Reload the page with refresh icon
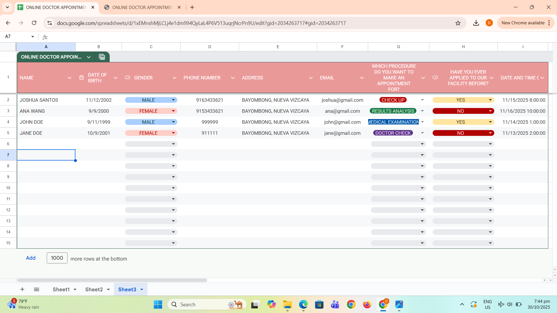Viewport: 557px width, 313px height. [34, 23]
